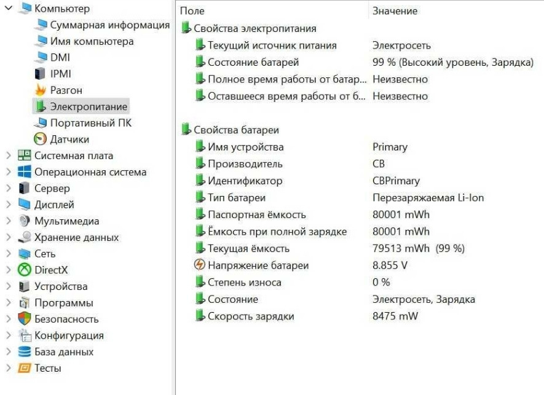Screen dimensions: 544x395
Task: Click the Значение column header
Action: 395,11
